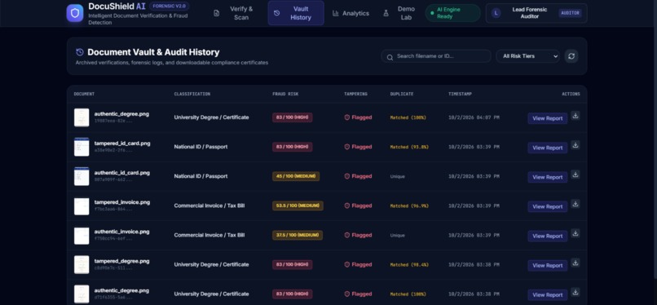Image resolution: width=657 pixels, height=305 pixels.
Task: Click Commercial Invoice / Tax Bill for authentic_invoice.png
Action: pos(209,235)
